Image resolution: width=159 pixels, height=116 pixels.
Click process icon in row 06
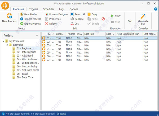click(44, 56)
